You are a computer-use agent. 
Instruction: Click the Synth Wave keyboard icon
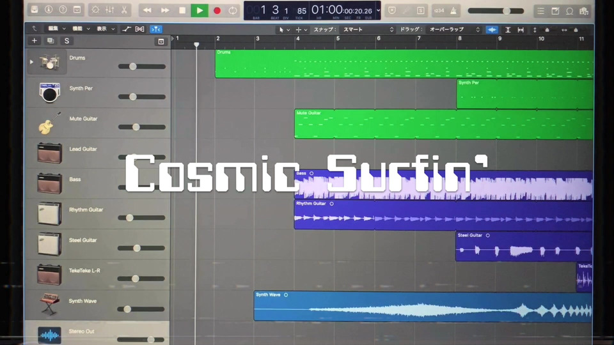tap(49, 304)
